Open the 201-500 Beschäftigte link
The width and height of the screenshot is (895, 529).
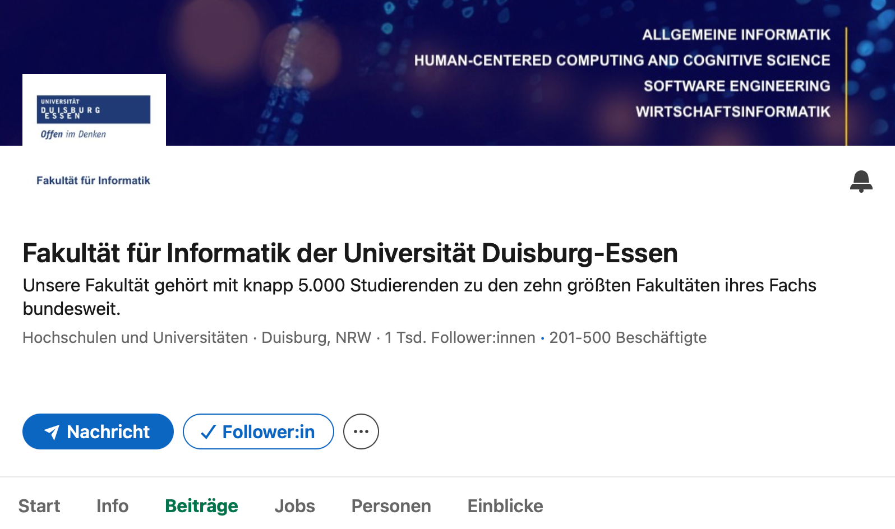[x=628, y=337]
